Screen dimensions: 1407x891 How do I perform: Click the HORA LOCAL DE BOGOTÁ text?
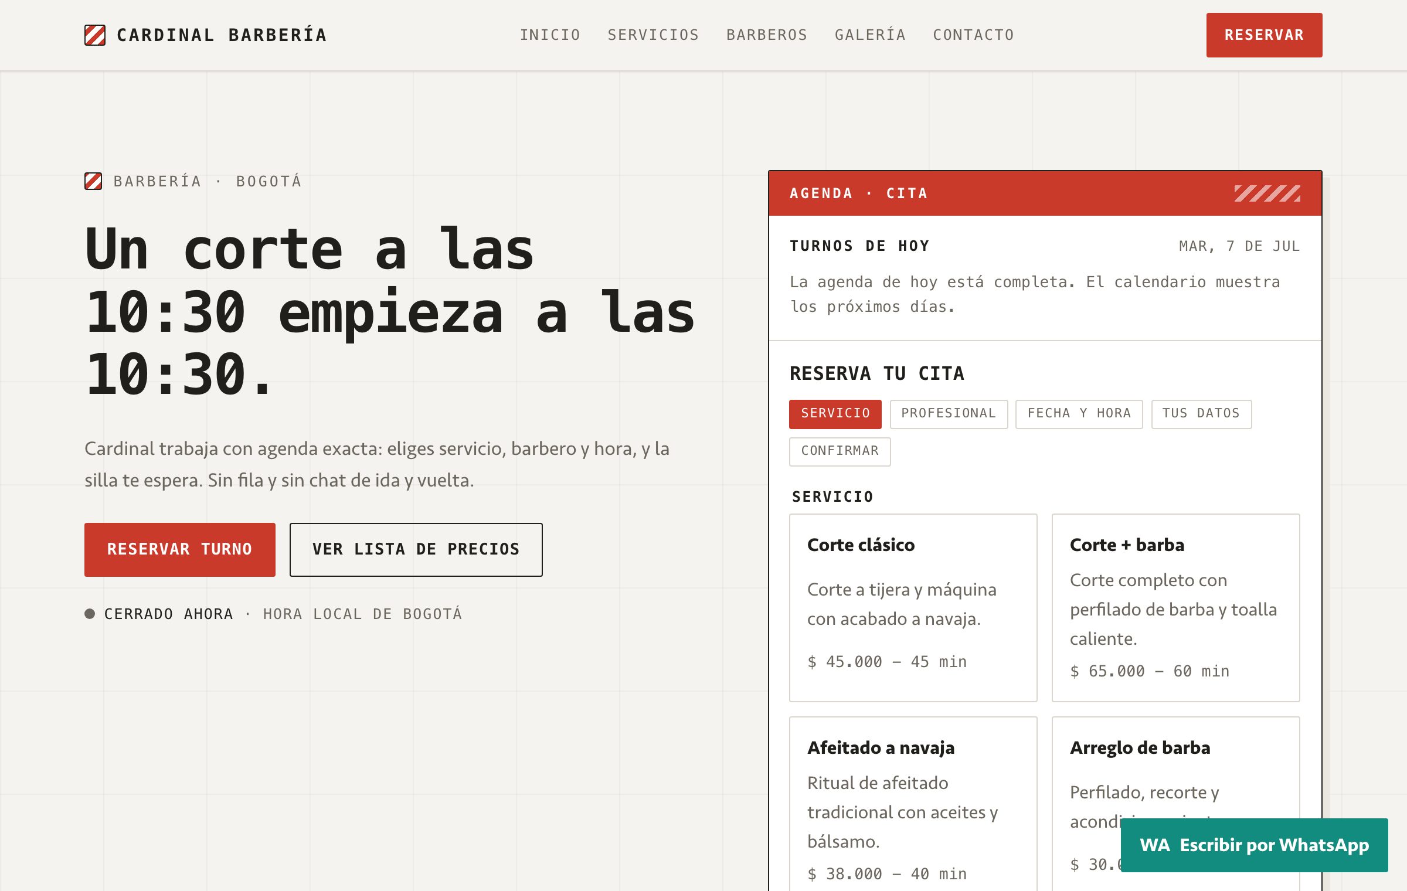[362, 614]
